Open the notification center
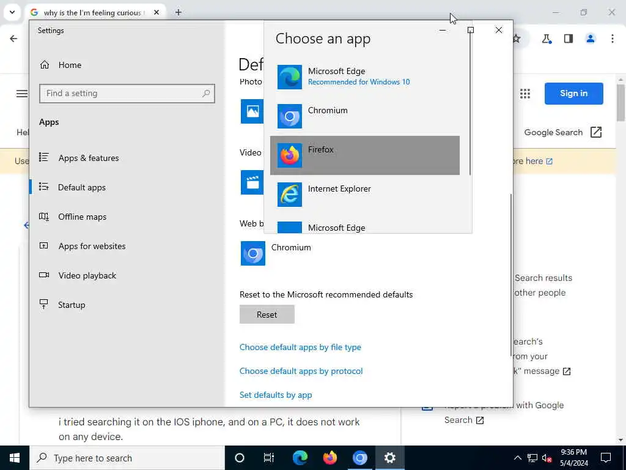This screenshot has height=470, width=626. coord(606,458)
